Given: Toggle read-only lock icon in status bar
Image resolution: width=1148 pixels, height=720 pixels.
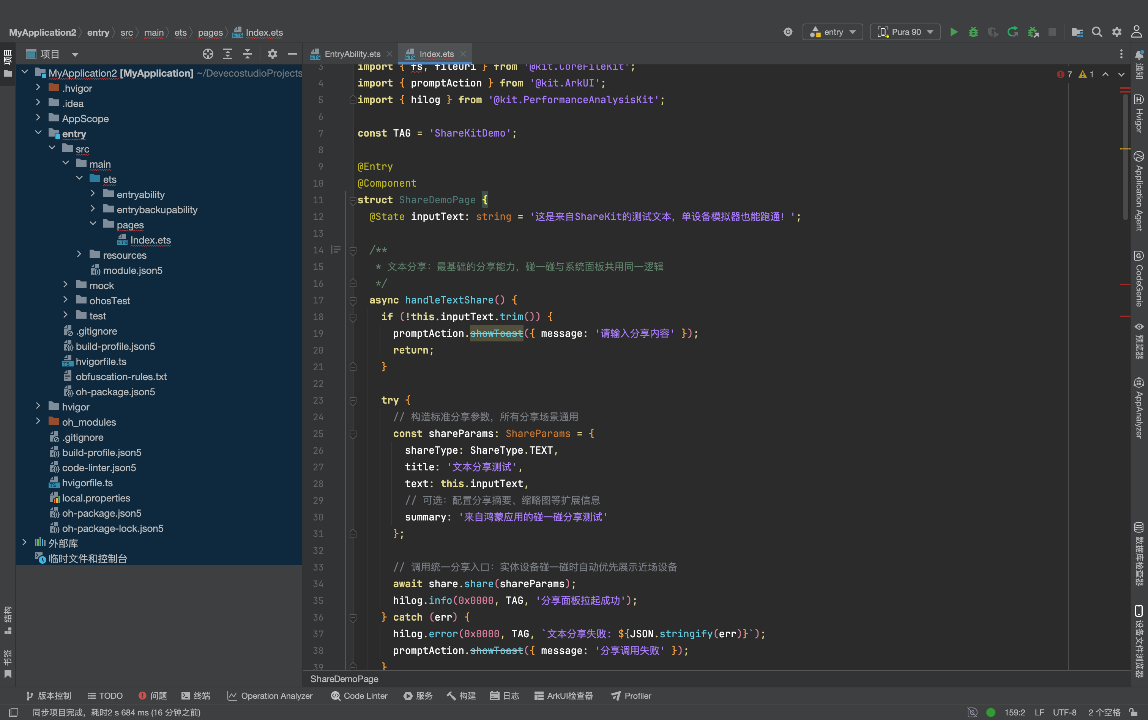Looking at the screenshot, I should tap(1134, 712).
